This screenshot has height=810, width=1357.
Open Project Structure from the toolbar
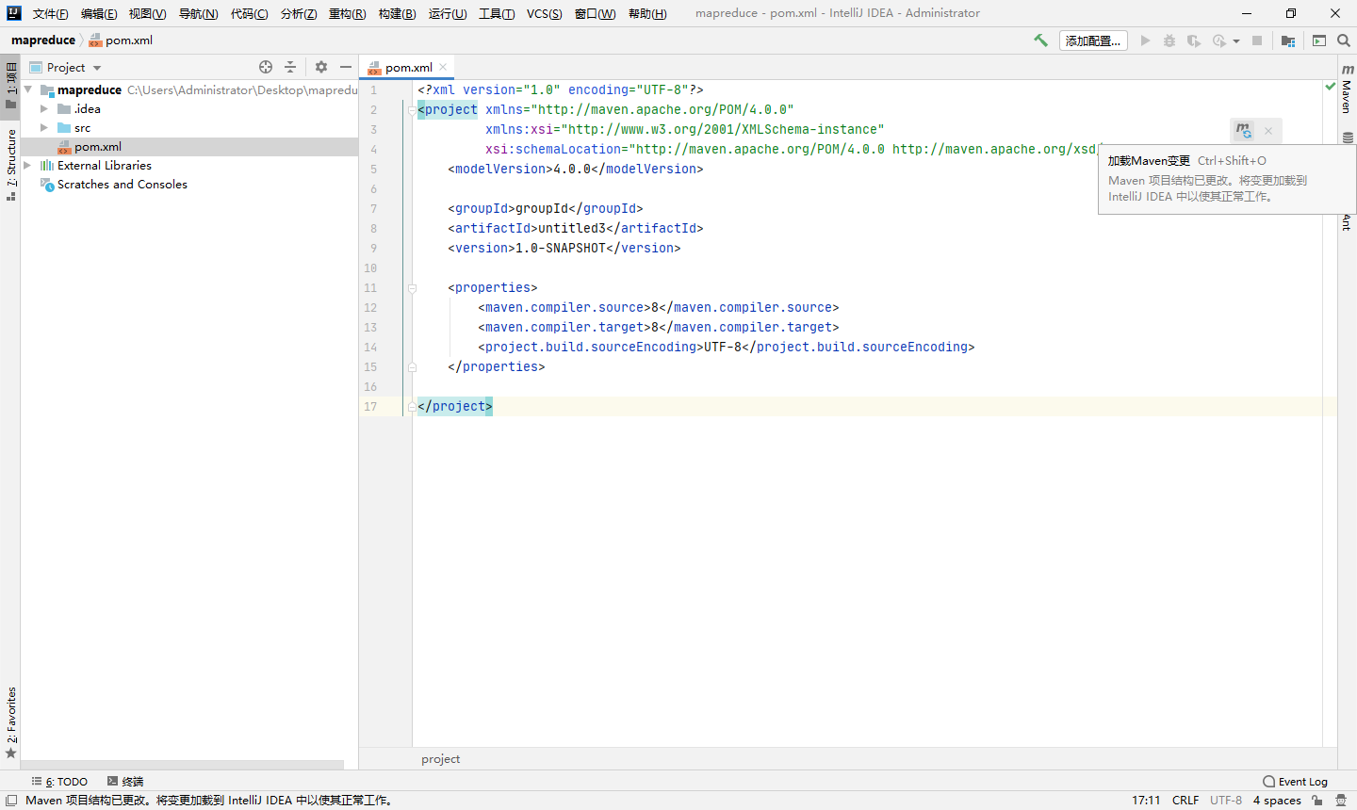[x=1288, y=40]
